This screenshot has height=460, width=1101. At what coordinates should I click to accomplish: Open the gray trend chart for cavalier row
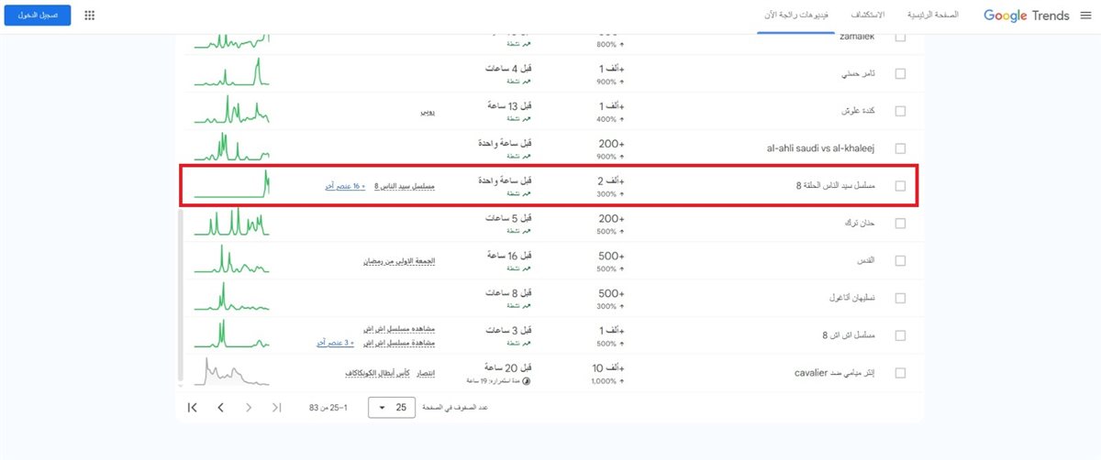click(234, 372)
